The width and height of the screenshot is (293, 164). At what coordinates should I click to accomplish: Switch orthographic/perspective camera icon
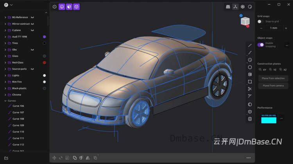243,7
